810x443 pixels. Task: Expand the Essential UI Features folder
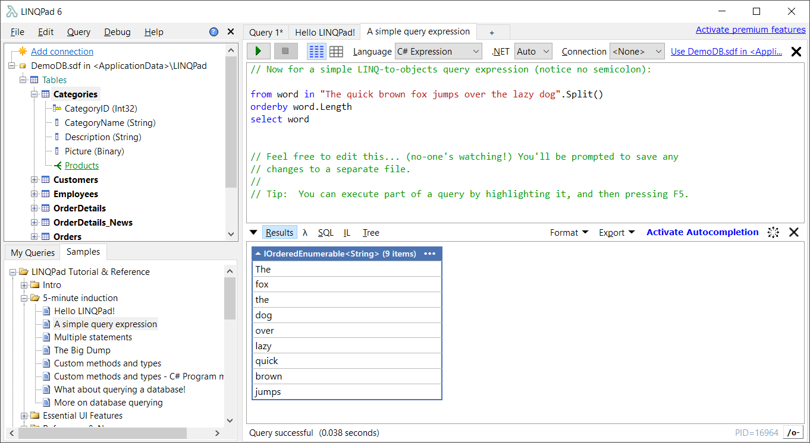click(x=24, y=416)
